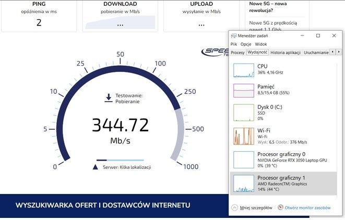Viewport: 345px width, 220px height.
Task: Click the test progress bar under speed
Action: click(x=120, y=160)
